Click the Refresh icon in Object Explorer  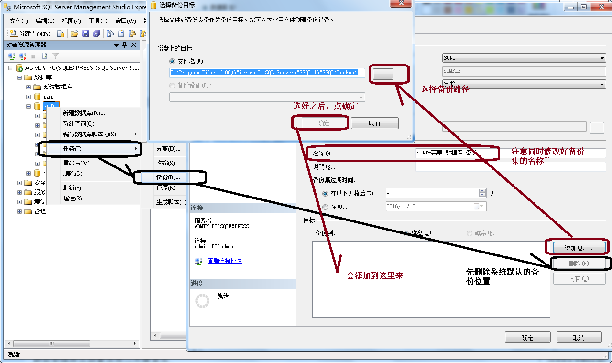tap(44, 56)
